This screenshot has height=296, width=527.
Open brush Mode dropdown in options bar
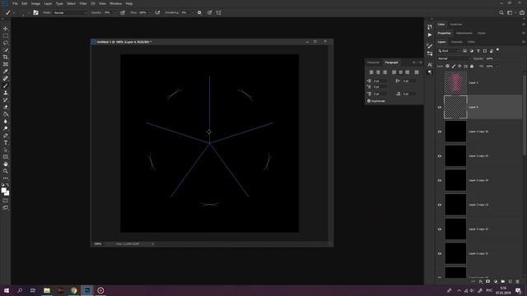pos(70,12)
